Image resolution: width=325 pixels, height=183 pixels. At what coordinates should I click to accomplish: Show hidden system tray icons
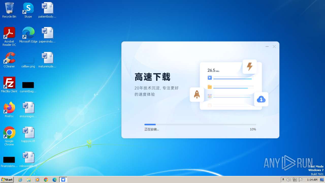283,180
